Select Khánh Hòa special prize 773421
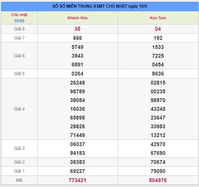This screenshot has height=187, width=199. coord(78,180)
